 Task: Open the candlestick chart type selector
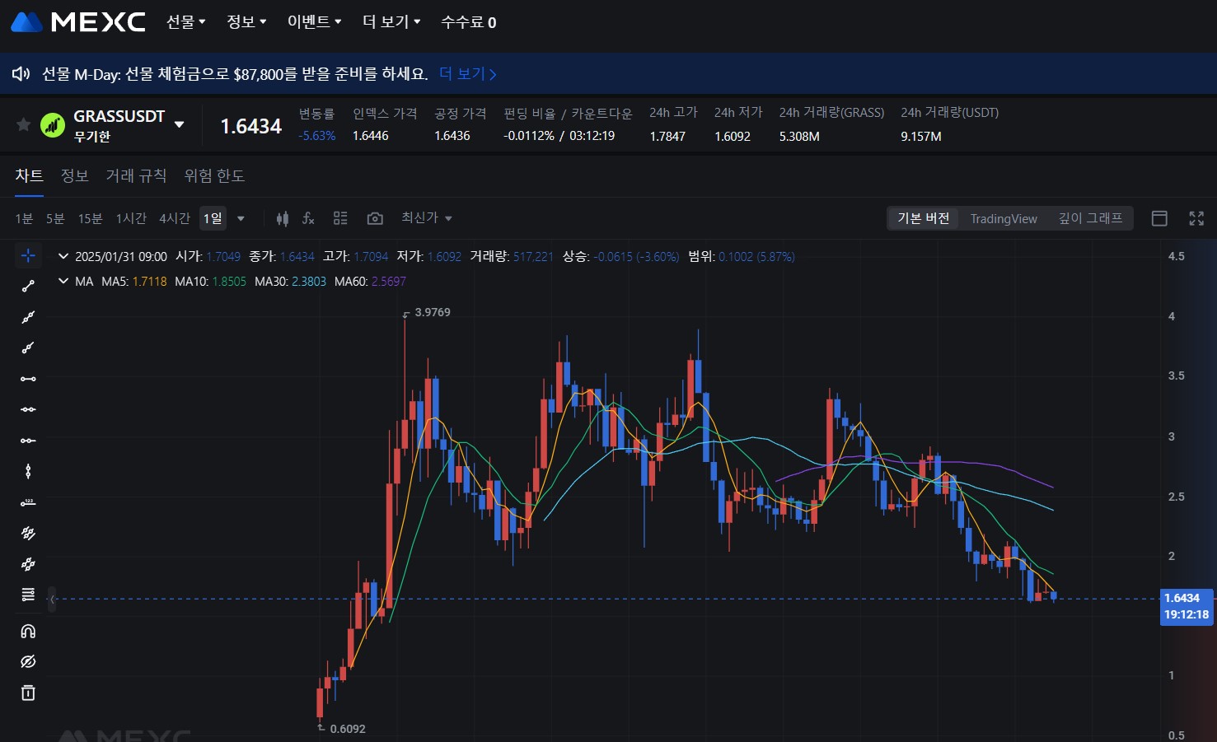[x=283, y=218]
